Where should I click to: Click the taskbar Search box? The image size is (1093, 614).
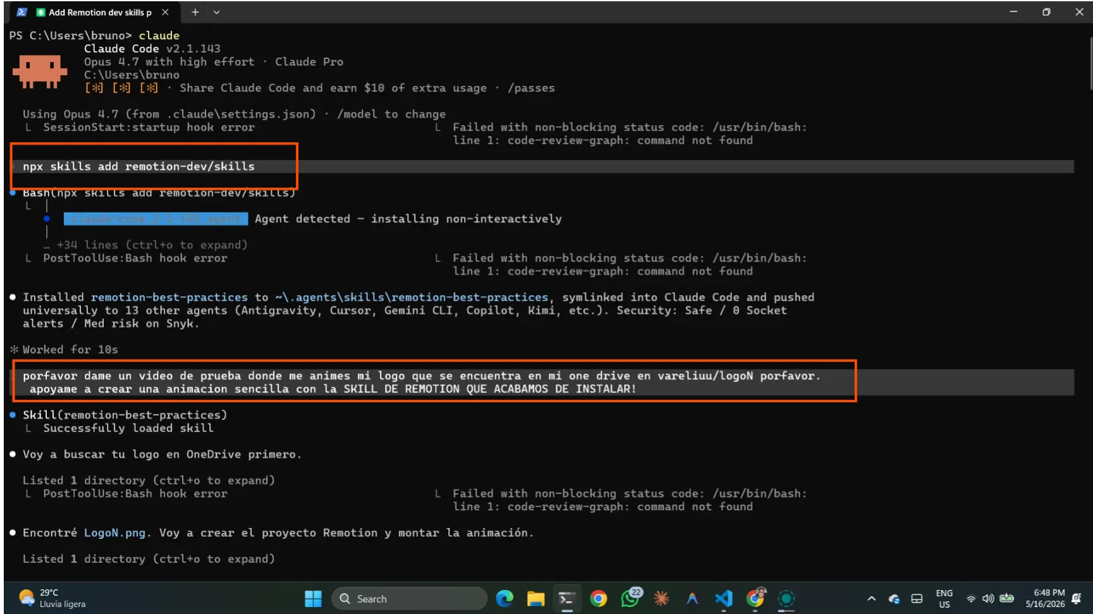coord(409,598)
